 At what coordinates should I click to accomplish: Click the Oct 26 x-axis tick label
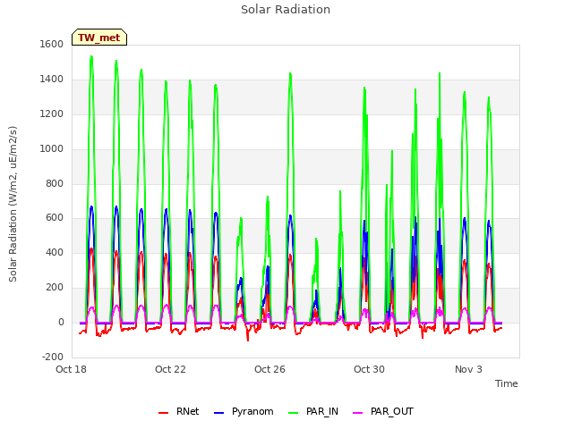[269, 369]
